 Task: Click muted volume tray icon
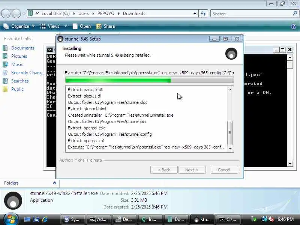click(x=271, y=219)
